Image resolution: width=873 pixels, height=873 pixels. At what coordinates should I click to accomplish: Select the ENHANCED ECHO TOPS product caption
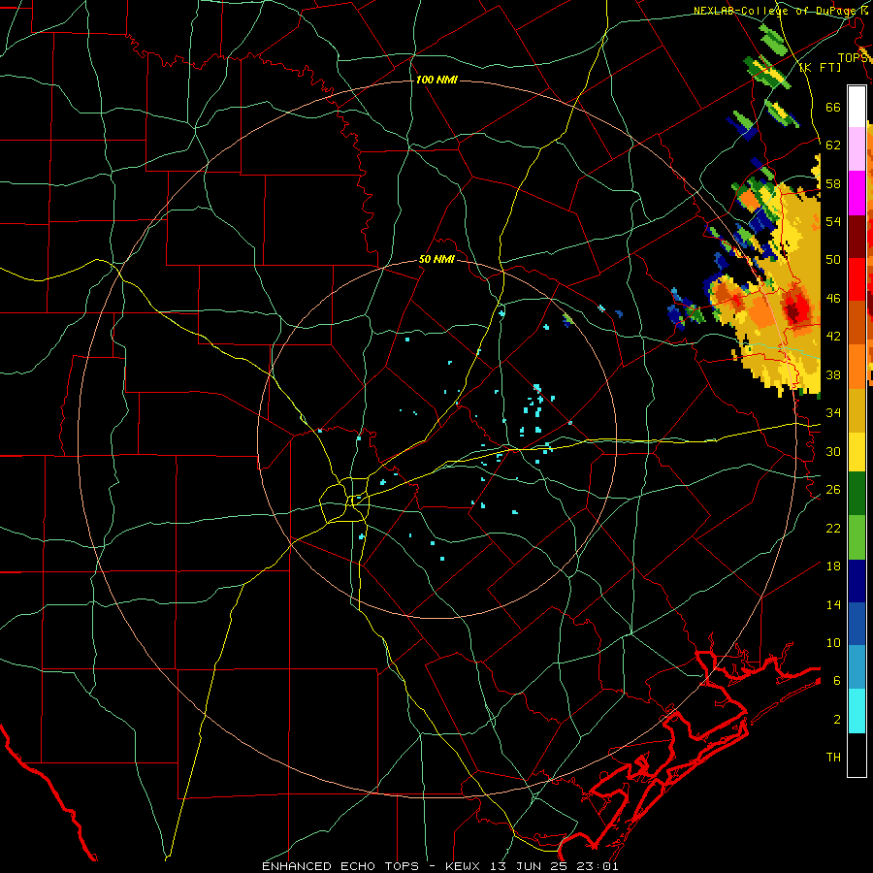pyautogui.click(x=340, y=866)
